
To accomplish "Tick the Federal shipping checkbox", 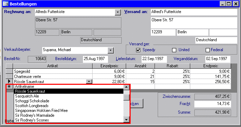I will pyautogui.click(x=208, y=50).
